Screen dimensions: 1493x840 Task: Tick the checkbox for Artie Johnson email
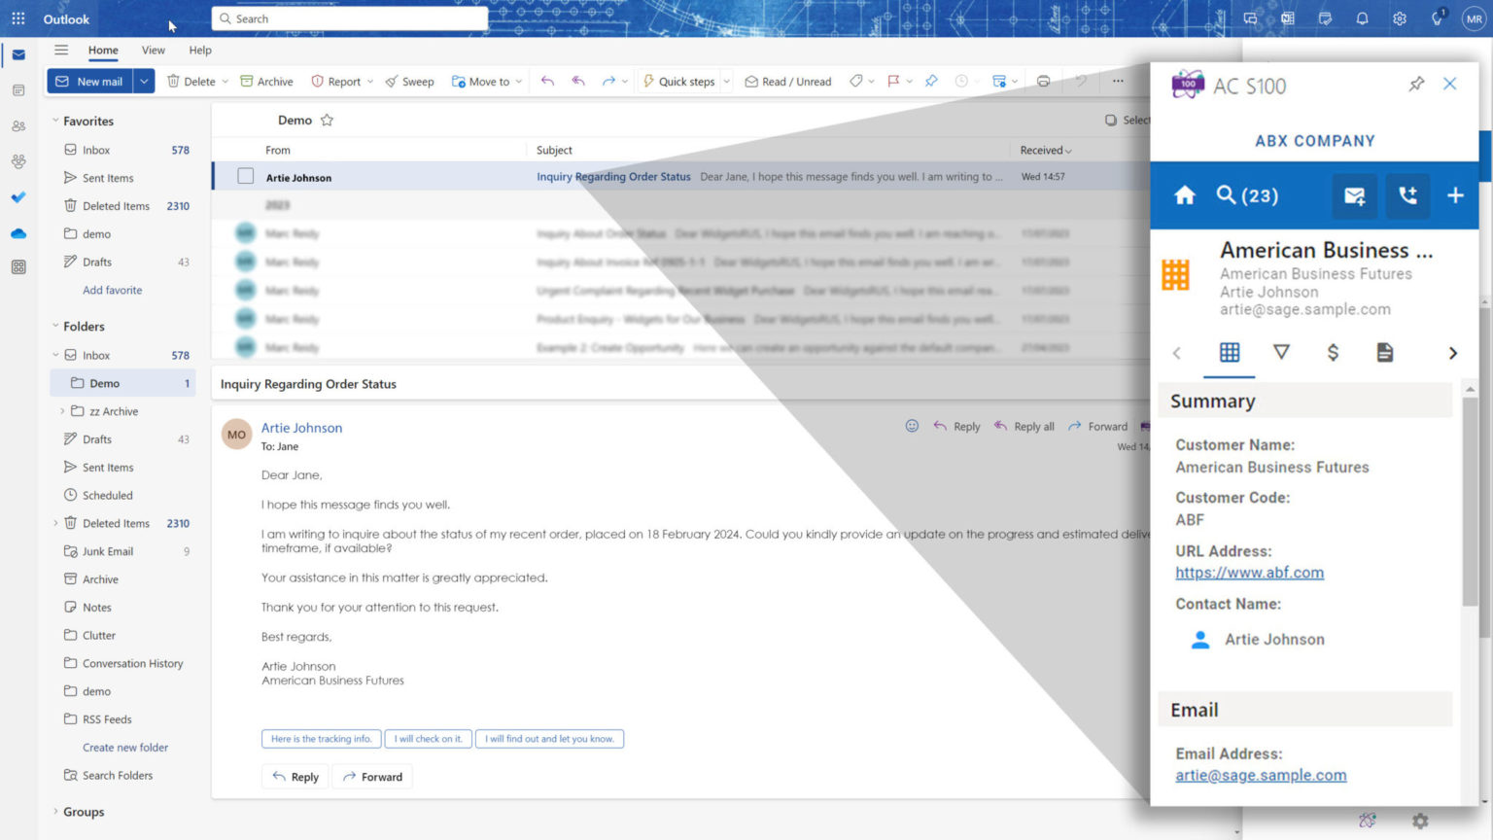246,176
